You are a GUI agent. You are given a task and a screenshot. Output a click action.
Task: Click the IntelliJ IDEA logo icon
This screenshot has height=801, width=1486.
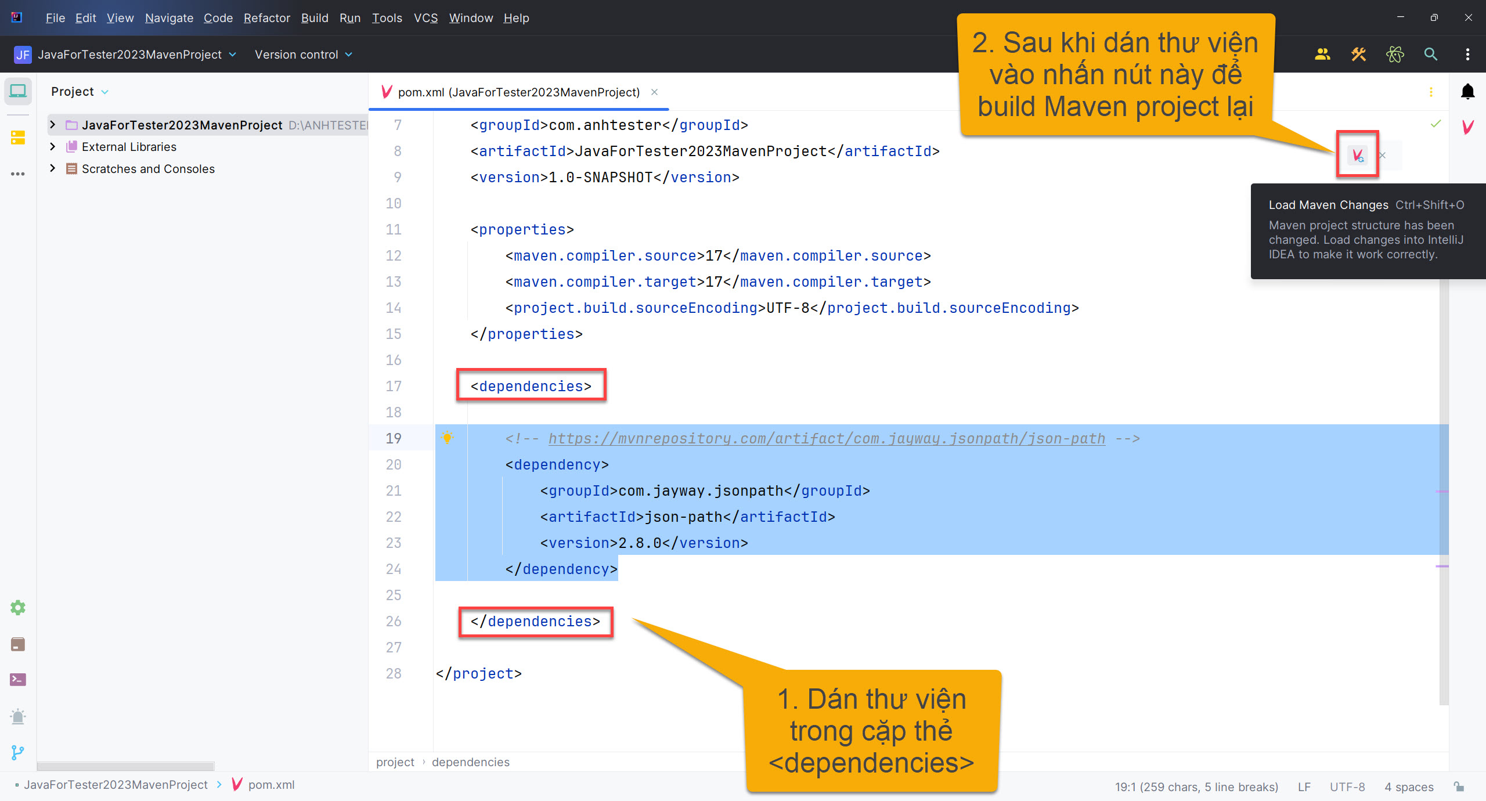17,17
